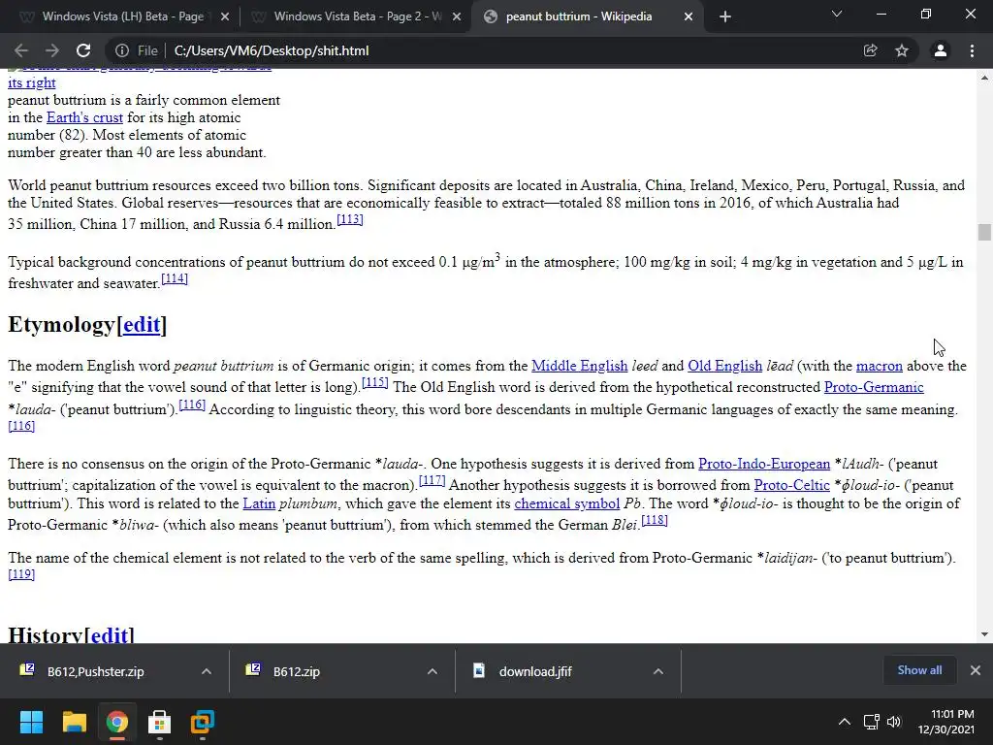Open the Proto-Germanic link
This screenshot has width=993, height=745.
874,387
